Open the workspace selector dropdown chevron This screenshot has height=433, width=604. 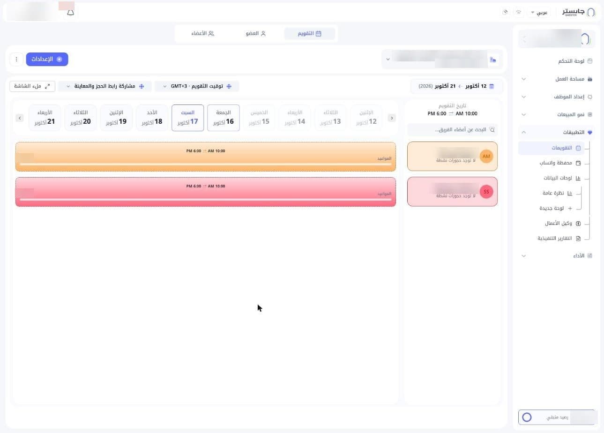(x=388, y=60)
